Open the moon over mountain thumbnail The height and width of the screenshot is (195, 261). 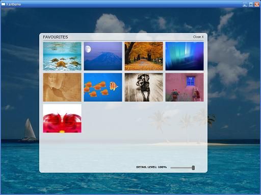(x=103, y=56)
